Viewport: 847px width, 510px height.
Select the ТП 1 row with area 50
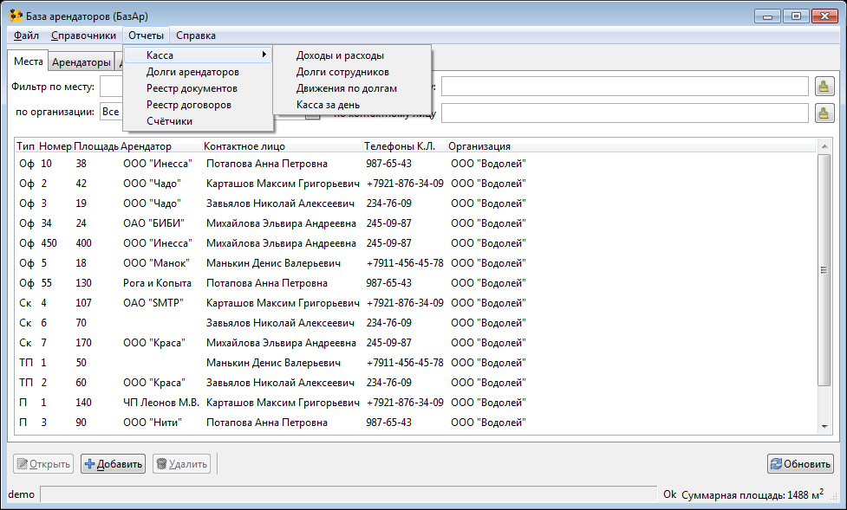point(416,363)
